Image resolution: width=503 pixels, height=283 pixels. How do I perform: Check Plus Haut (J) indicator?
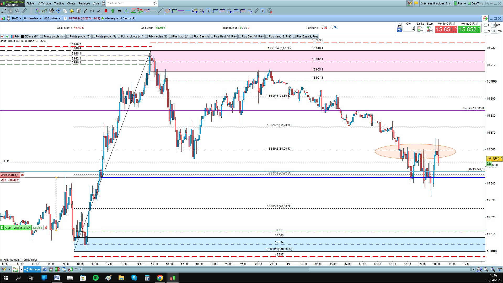(x=170, y=36)
